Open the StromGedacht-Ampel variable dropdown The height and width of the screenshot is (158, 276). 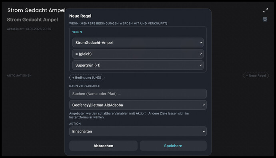tap(138, 42)
